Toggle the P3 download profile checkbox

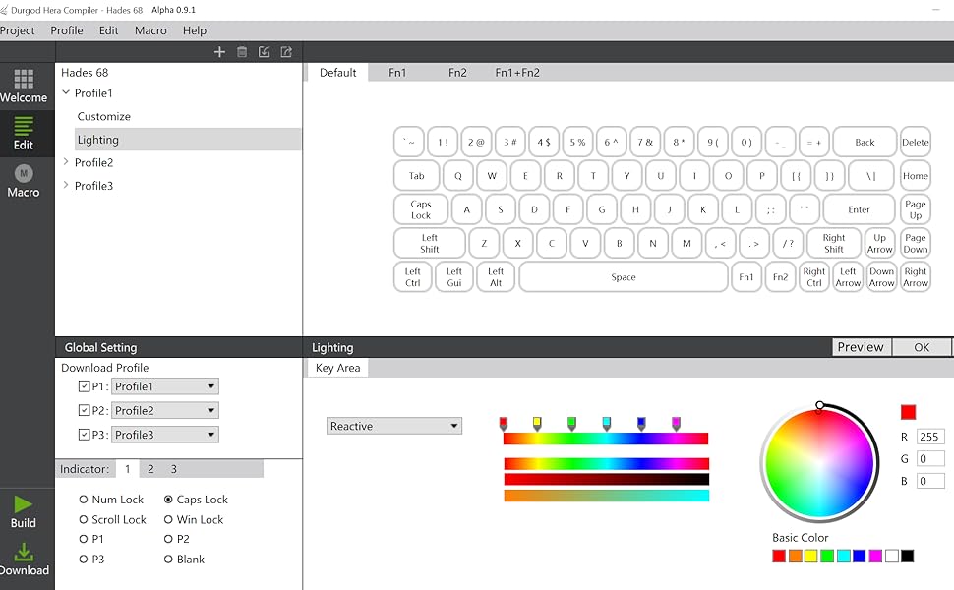click(x=84, y=435)
